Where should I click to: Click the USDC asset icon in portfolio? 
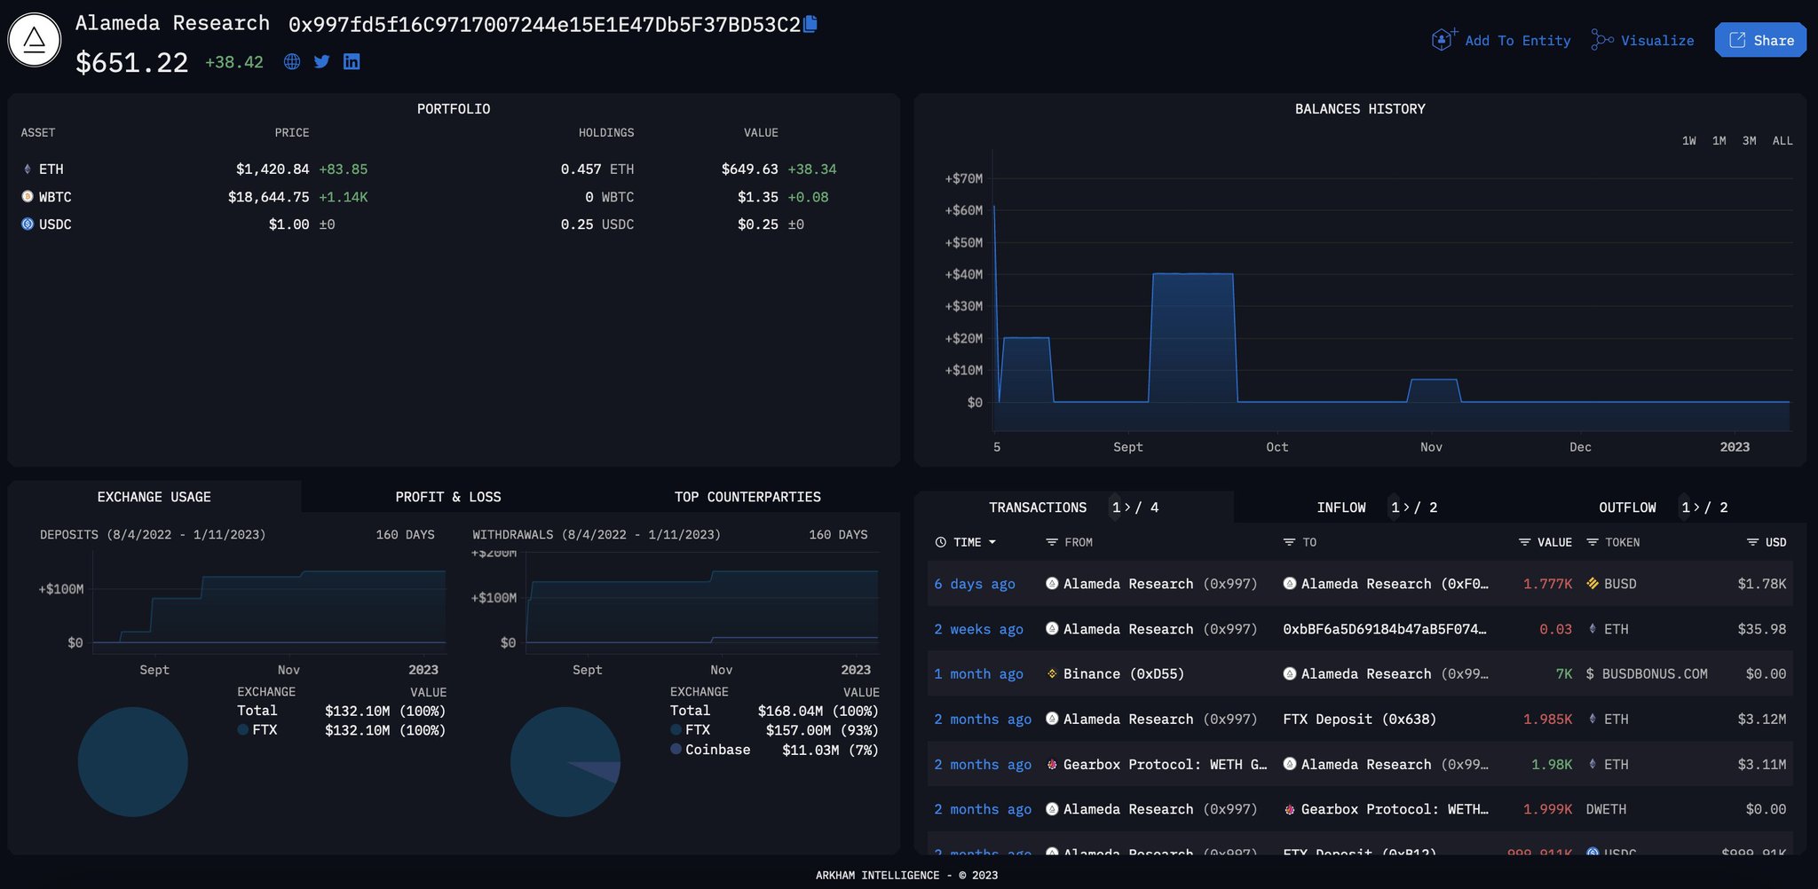[x=28, y=224]
